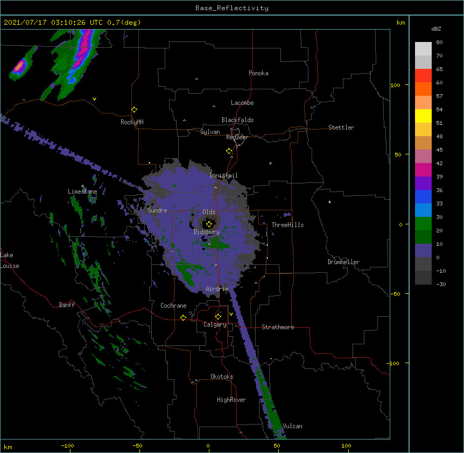Click the yellow V marker east of Calgary
464x453 pixels.
pyautogui.click(x=231, y=314)
